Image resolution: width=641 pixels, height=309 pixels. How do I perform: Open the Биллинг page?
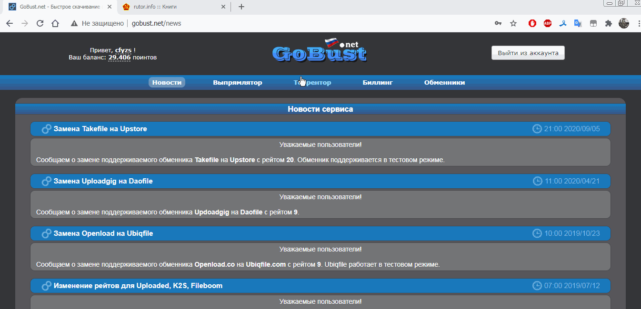click(x=378, y=82)
